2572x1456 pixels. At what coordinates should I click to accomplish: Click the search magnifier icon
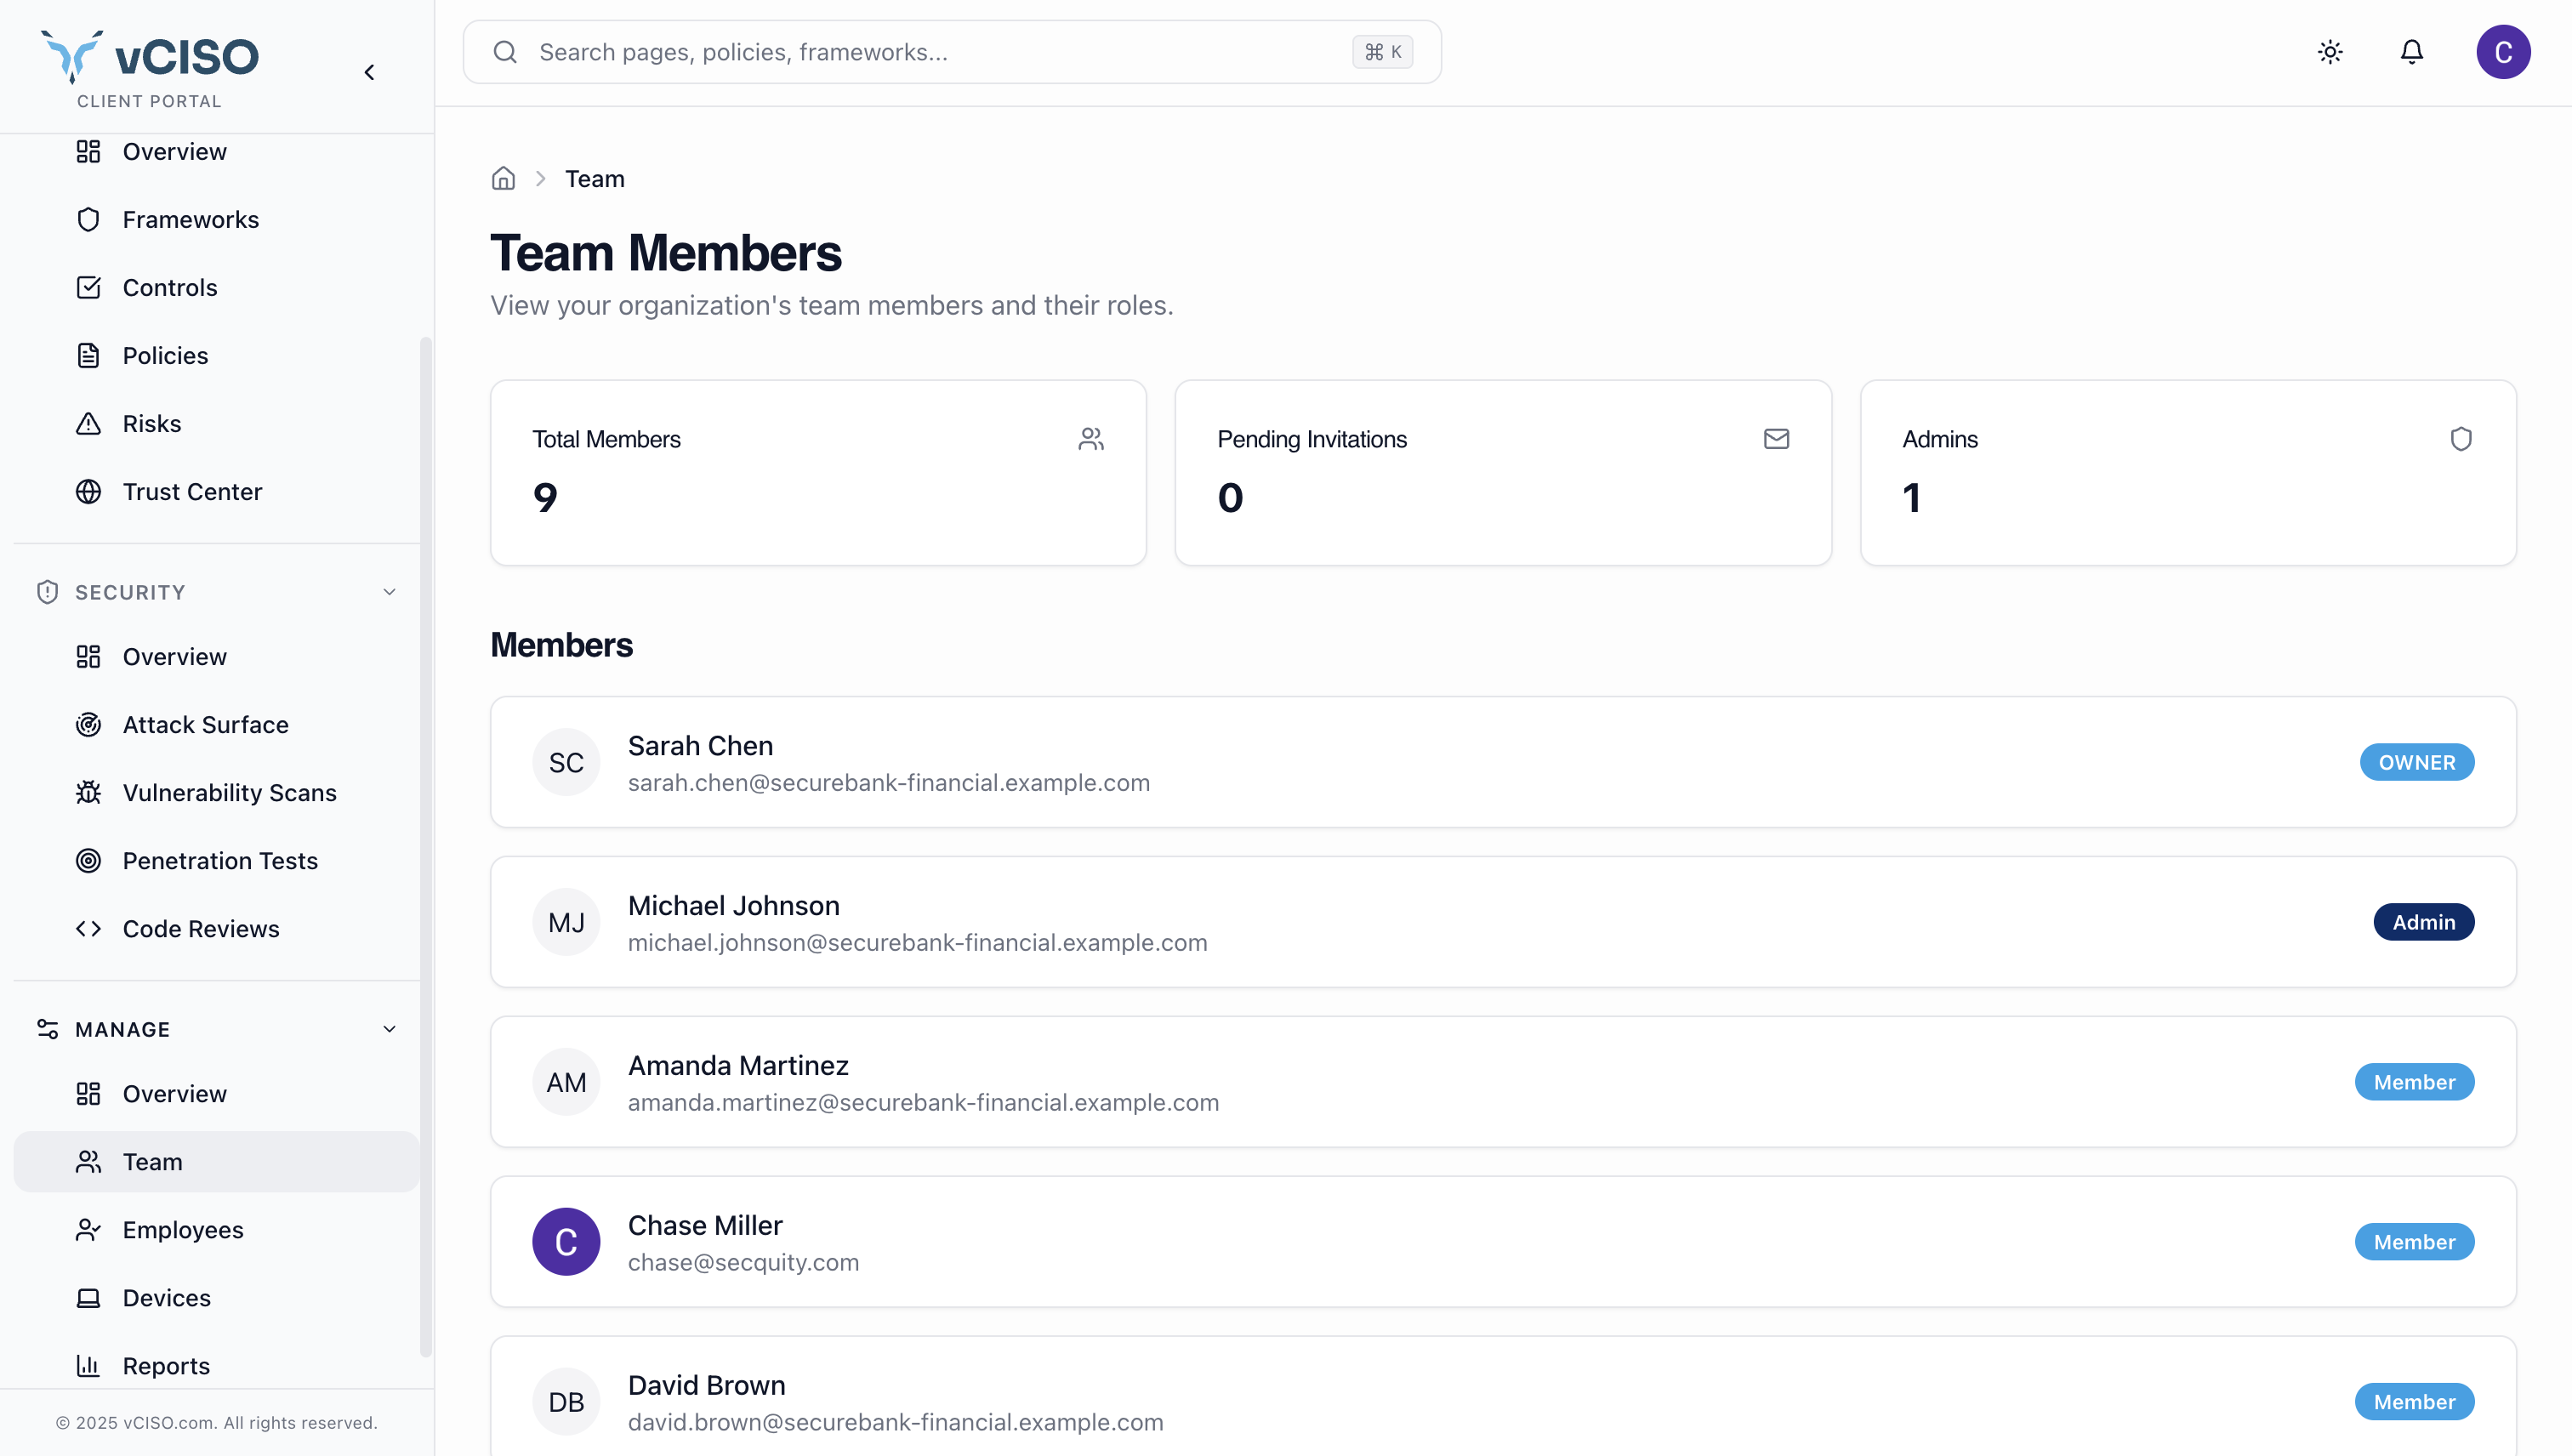click(505, 52)
